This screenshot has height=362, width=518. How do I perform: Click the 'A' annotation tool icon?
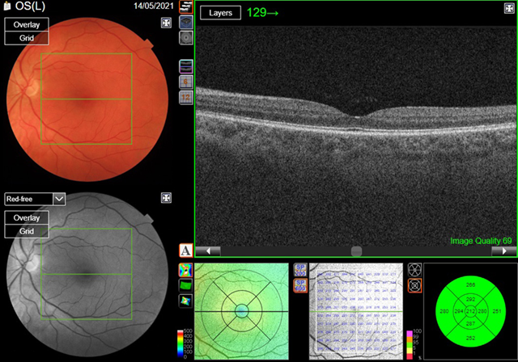coord(185,251)
